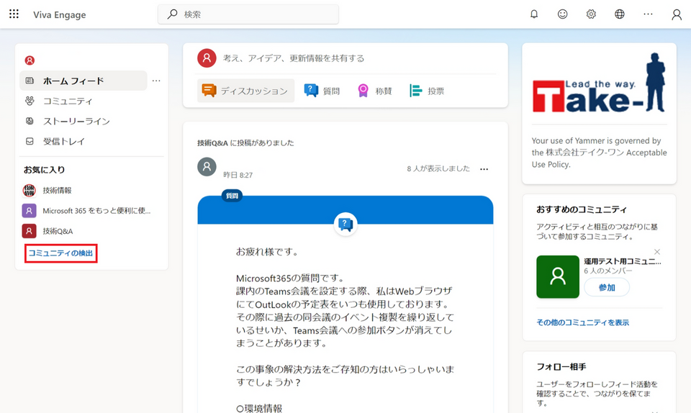Click the 昨日 8:27 timestamp
691x413 pixels.
(238, 175)
